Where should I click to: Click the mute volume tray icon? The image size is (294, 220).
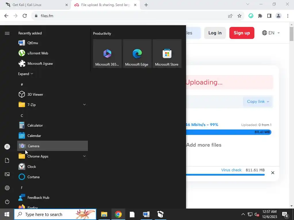point(257,214)
